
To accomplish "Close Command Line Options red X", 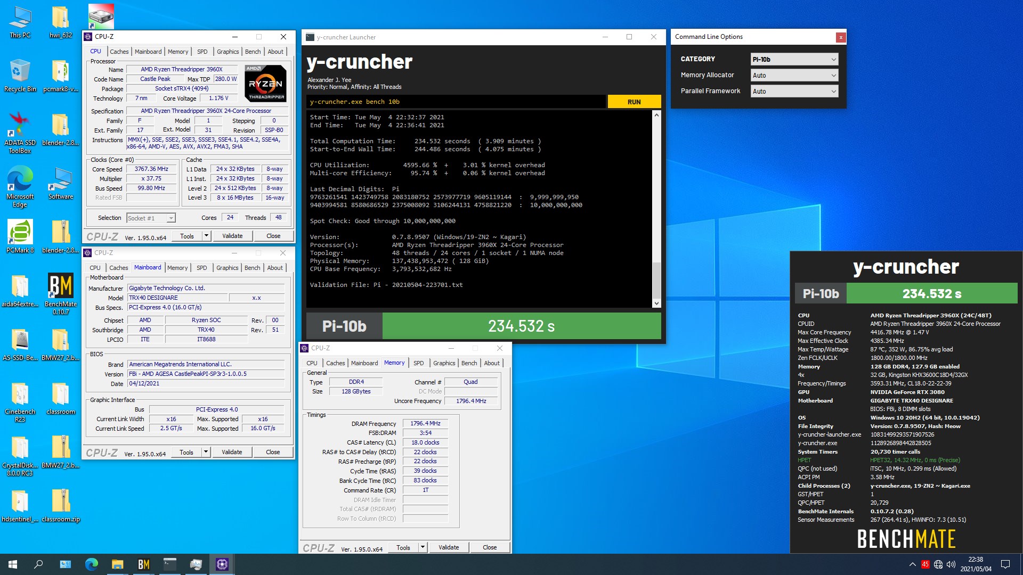I will click(841, 37).
